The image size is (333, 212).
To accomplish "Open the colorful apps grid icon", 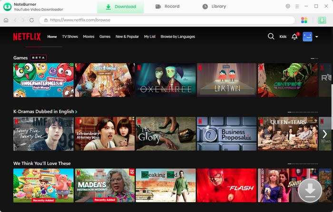I will (x=304, y=20).
